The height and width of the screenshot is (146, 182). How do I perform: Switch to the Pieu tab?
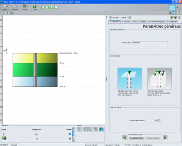tap(134, 22)
